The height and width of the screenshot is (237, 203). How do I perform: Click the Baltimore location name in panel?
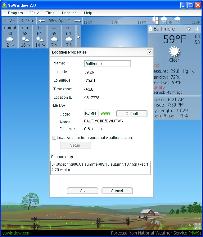pyautogui.click(x=164, y=29)
